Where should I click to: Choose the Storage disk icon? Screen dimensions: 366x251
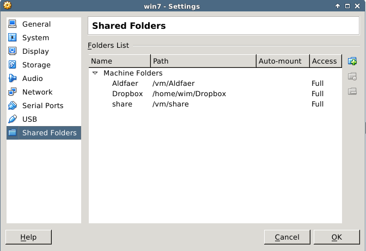13,65
